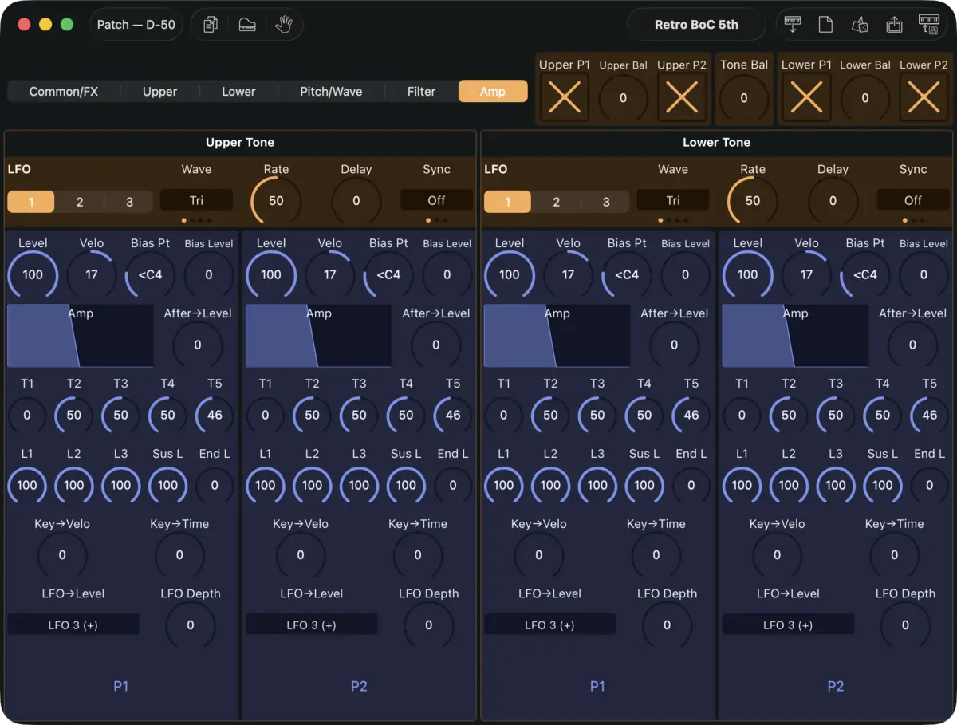The width and height of the screenshot is (957, 725).
Task: Click the fetch-from-keyboard download icon
Action: click(x=793, y=25)
